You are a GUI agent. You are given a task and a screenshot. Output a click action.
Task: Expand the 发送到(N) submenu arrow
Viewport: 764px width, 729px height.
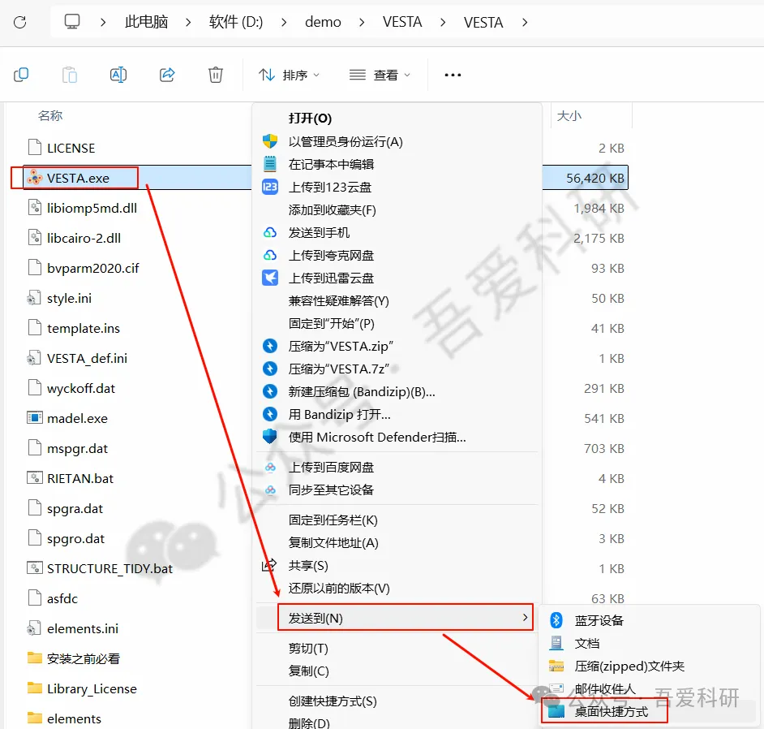tap(525, 617)
